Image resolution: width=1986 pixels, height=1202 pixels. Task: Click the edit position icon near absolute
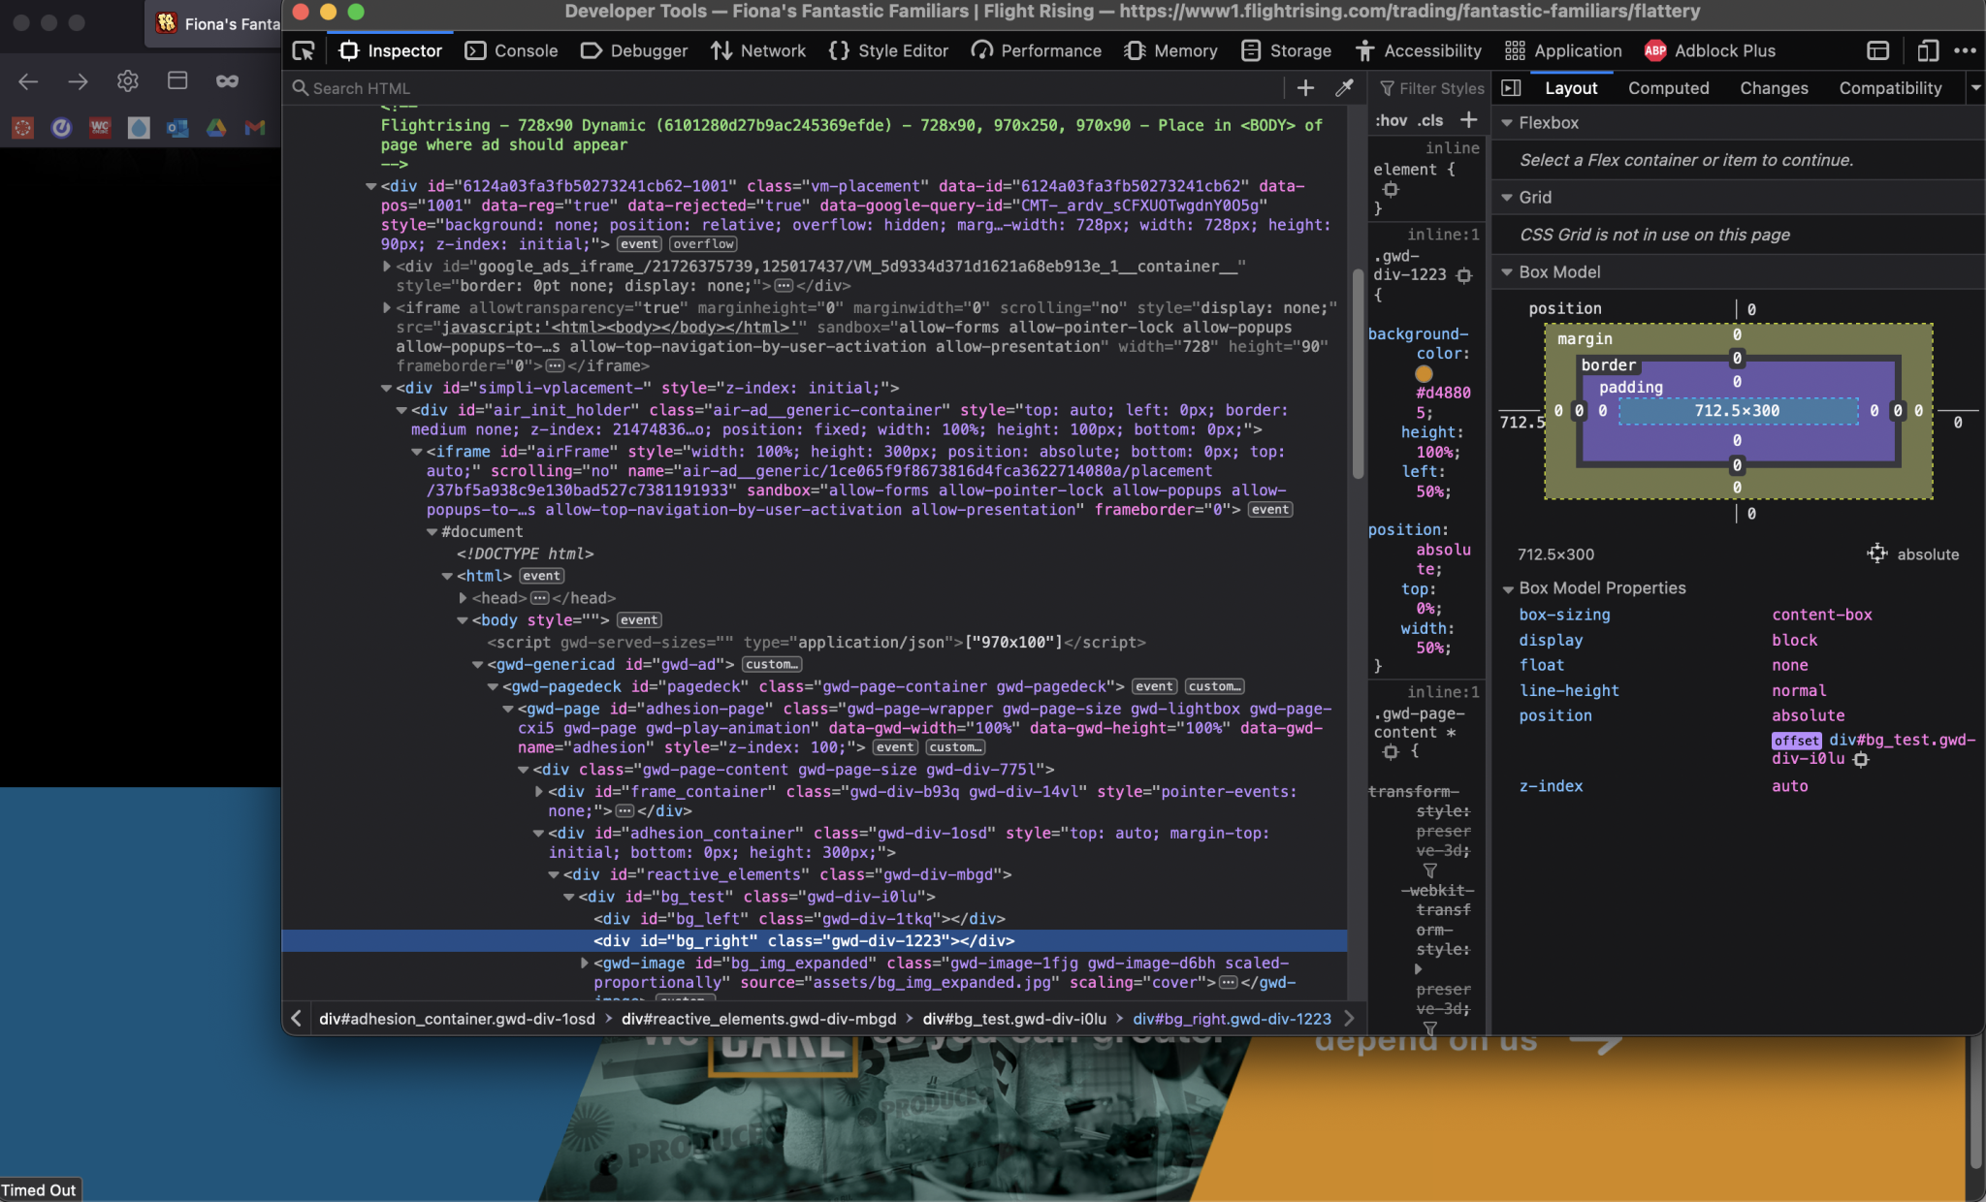click(x=1877, y=554)
